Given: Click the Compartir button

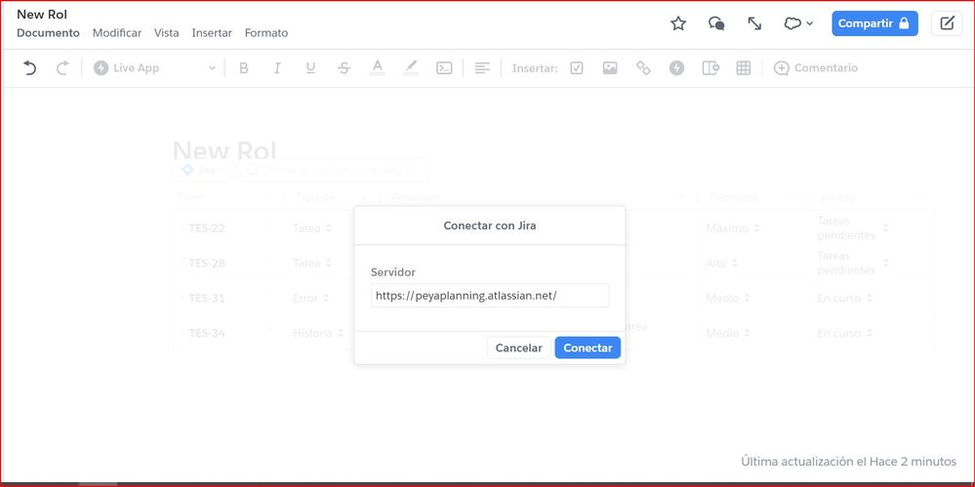Looking at the screenshot, I should (874, 23).
